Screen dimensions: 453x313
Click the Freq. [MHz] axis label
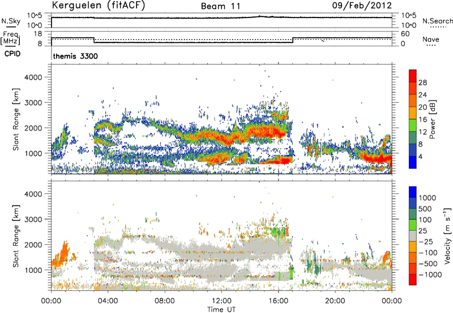pos(10,38)
